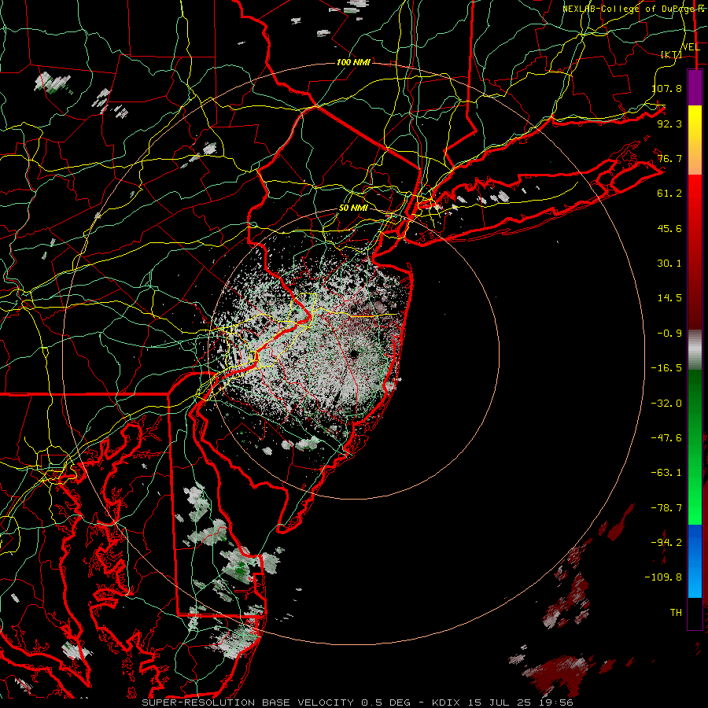This screenshot has height=708, width=708.
Task: Pick the purple segment of the color bar
Action: [x=695, y=88]
